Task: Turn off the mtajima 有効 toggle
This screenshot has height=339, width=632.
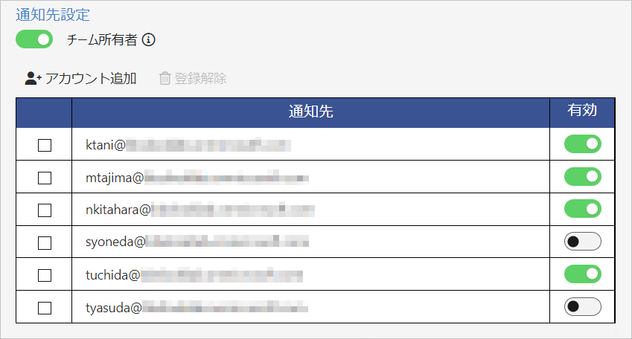Action: 582,177
